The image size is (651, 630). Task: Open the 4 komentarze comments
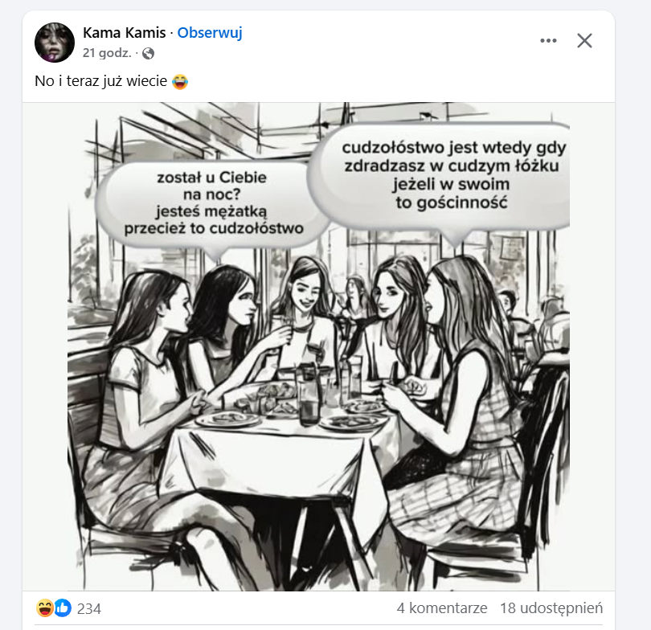click(441, 608)
